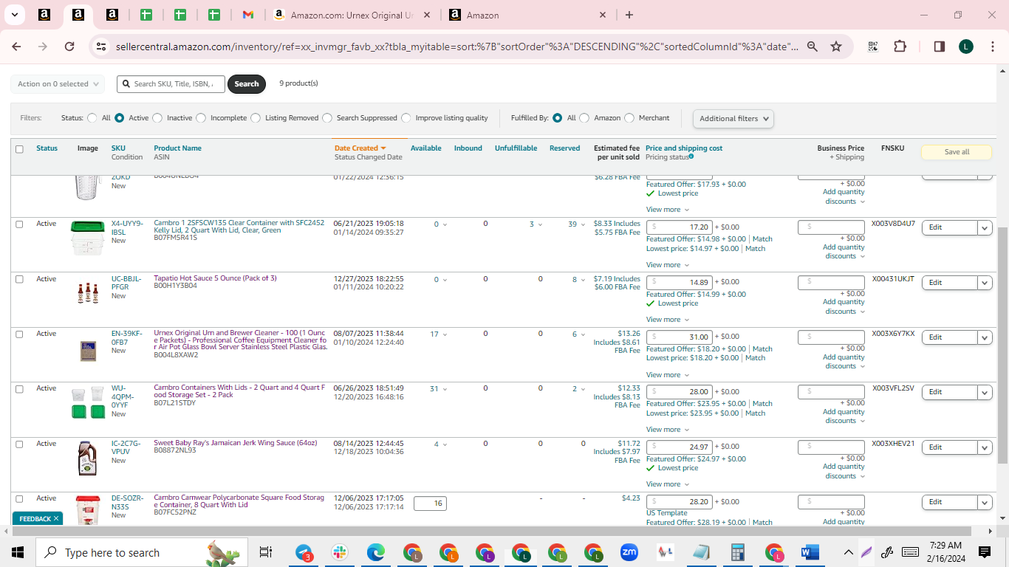
Task: Select the Listing Removed filter
Action: coord(256,118)
